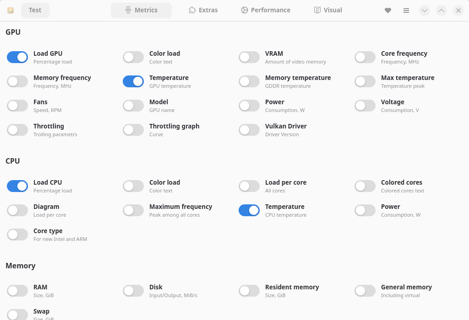The image size is (469, 320).
Task: Enable Load per core switch
Action: (249, 186)
